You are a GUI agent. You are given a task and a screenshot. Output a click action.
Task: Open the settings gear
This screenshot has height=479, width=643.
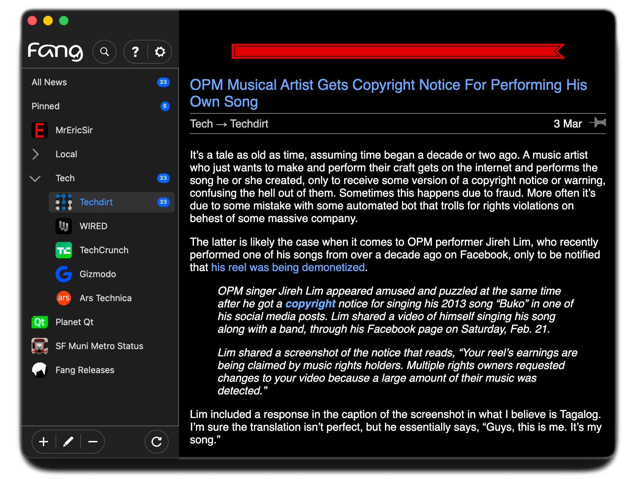pos(159,51)
